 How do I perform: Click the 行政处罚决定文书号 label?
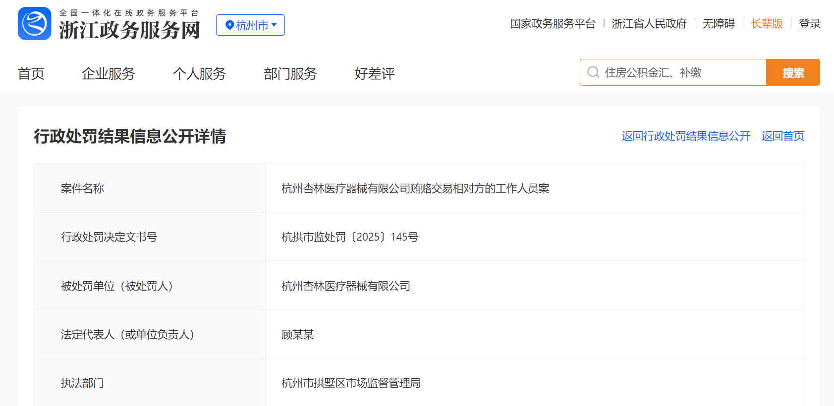[x=109, y=237]
